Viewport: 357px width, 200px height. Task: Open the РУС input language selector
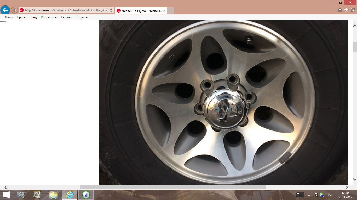coord(330,195)
